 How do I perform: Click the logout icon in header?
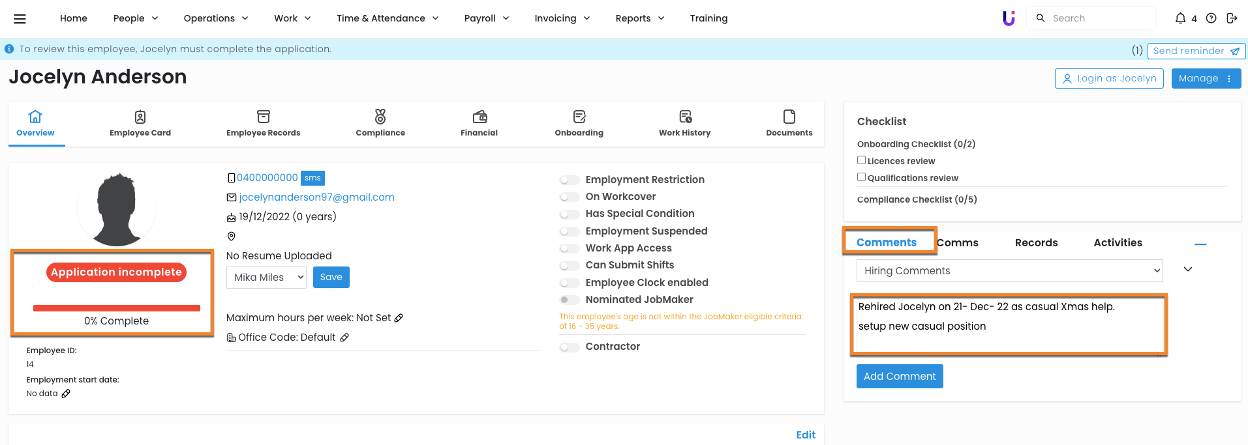[1232, 18]
